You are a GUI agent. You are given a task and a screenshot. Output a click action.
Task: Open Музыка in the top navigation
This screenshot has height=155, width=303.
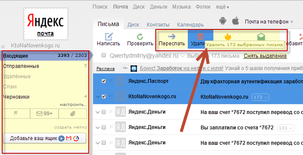(181, 7)
